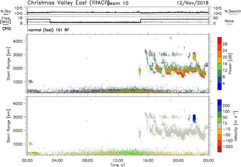Click the strong red backscatter band near 20:00 UT
The image size is (241, 167).
pyautogui.click(x=180, y=72)
